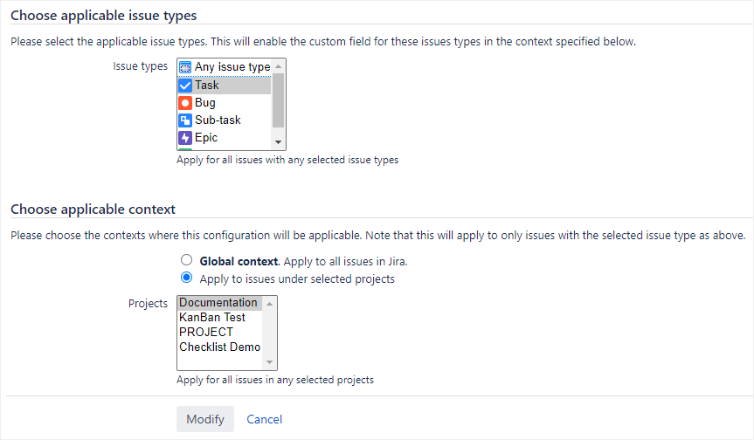
Task: Click the Any issue type icon
Action: [185, 67]
